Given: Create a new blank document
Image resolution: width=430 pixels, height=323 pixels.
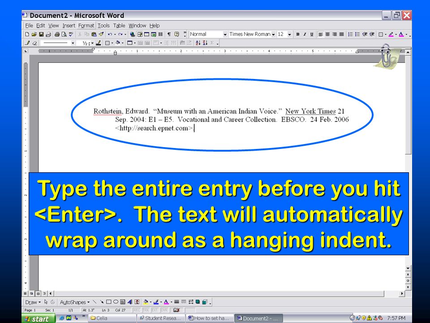Looking at the screenshot, I should (x=27, y=35).
